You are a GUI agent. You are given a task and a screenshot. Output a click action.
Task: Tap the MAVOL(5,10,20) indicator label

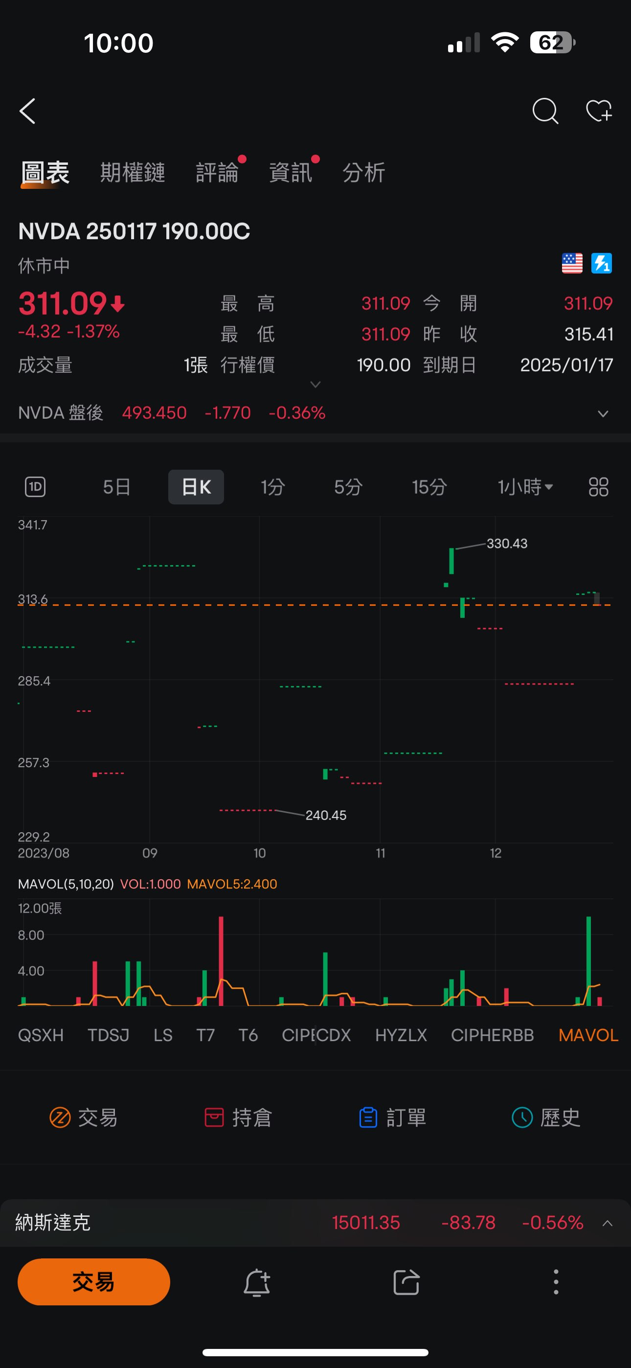click(x=66, y=884)
